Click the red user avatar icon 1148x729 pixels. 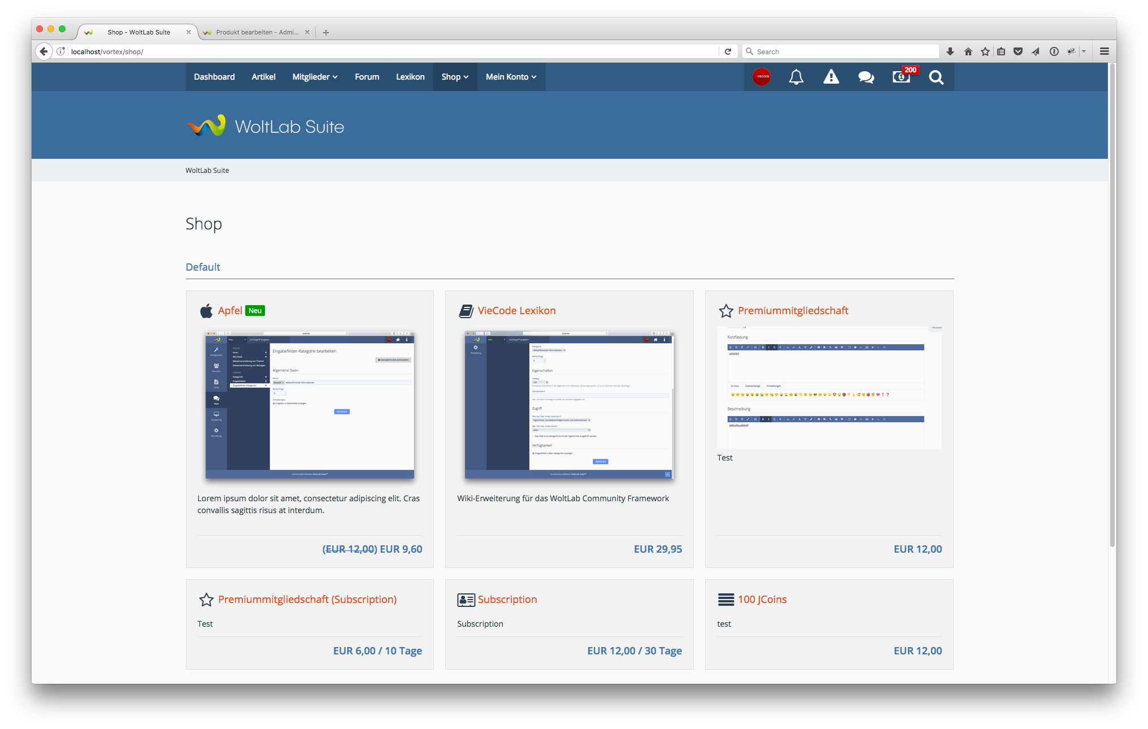[x=761, y=77]
